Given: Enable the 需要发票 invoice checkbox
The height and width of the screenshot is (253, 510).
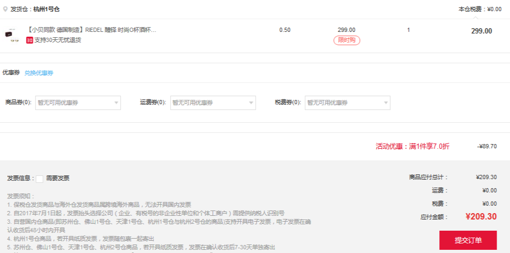Looking at the screenshot, I should 39,179.
